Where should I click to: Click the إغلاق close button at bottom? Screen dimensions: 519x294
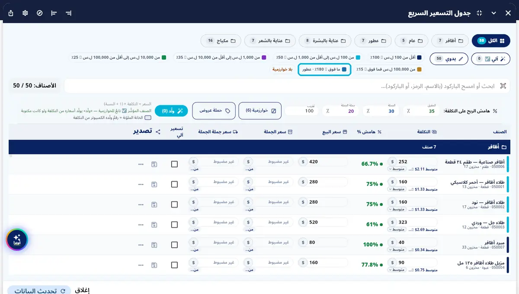click(82, 291)
